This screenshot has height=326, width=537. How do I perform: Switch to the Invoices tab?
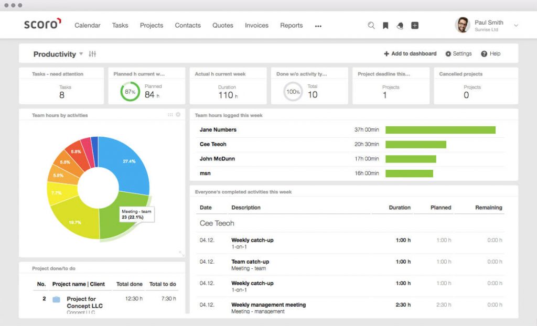(256, 25)
